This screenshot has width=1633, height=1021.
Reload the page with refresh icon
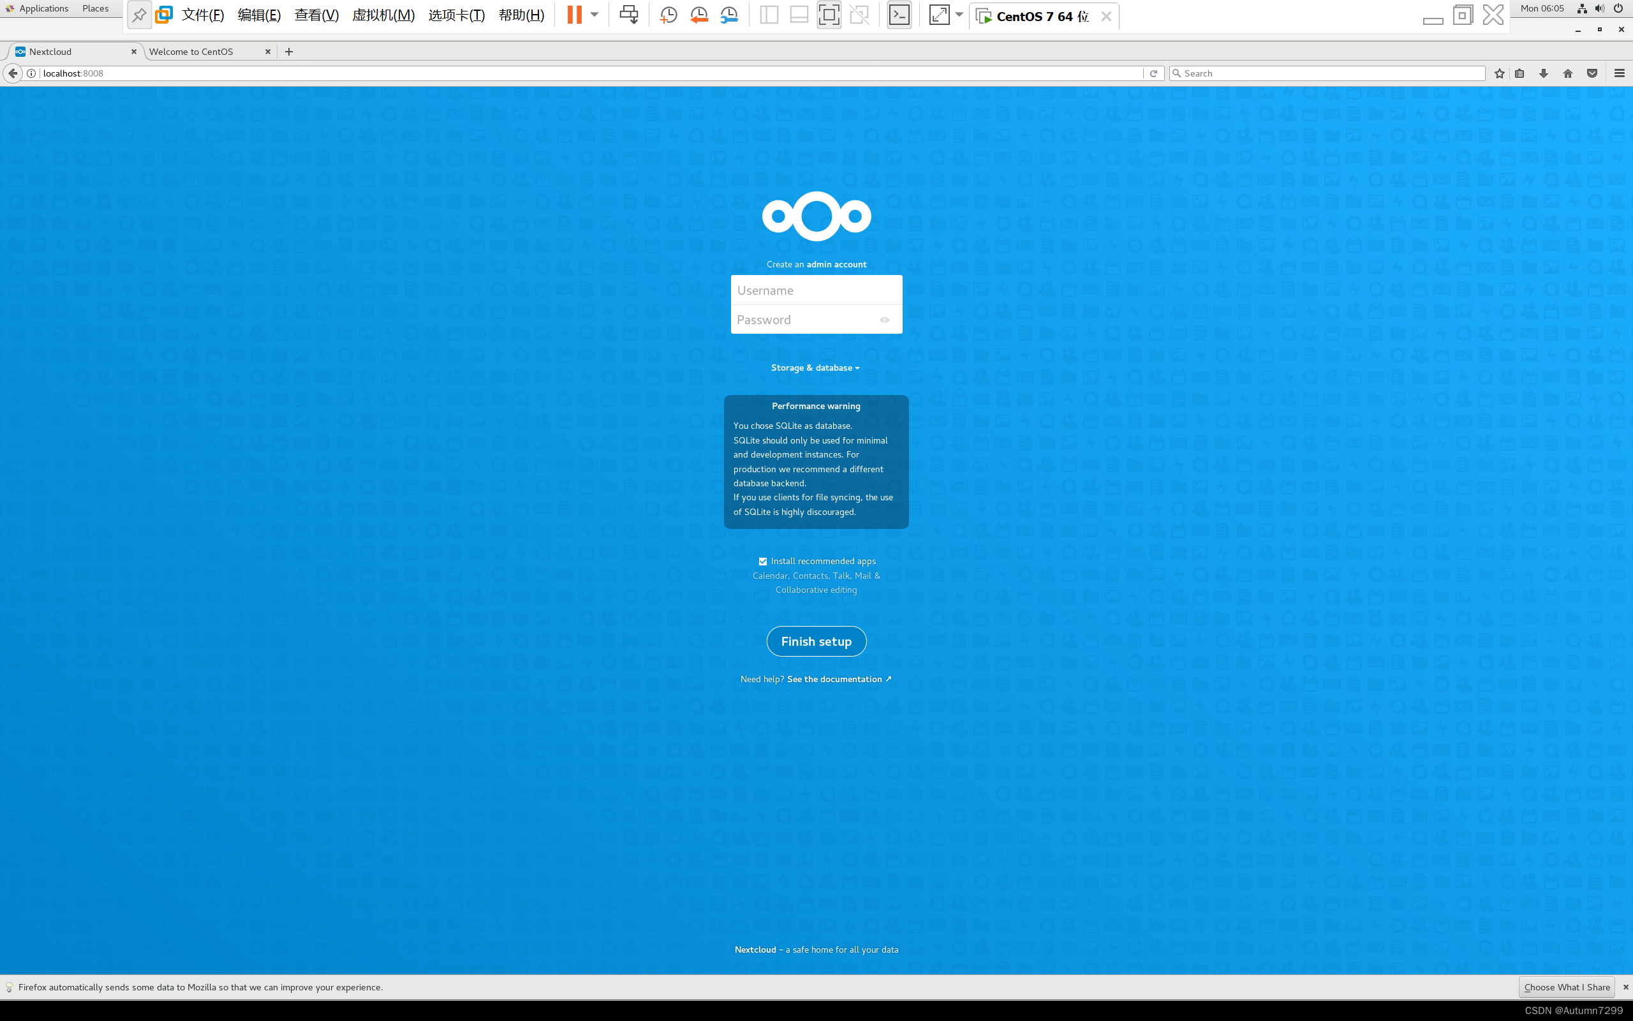[1153, 73]
